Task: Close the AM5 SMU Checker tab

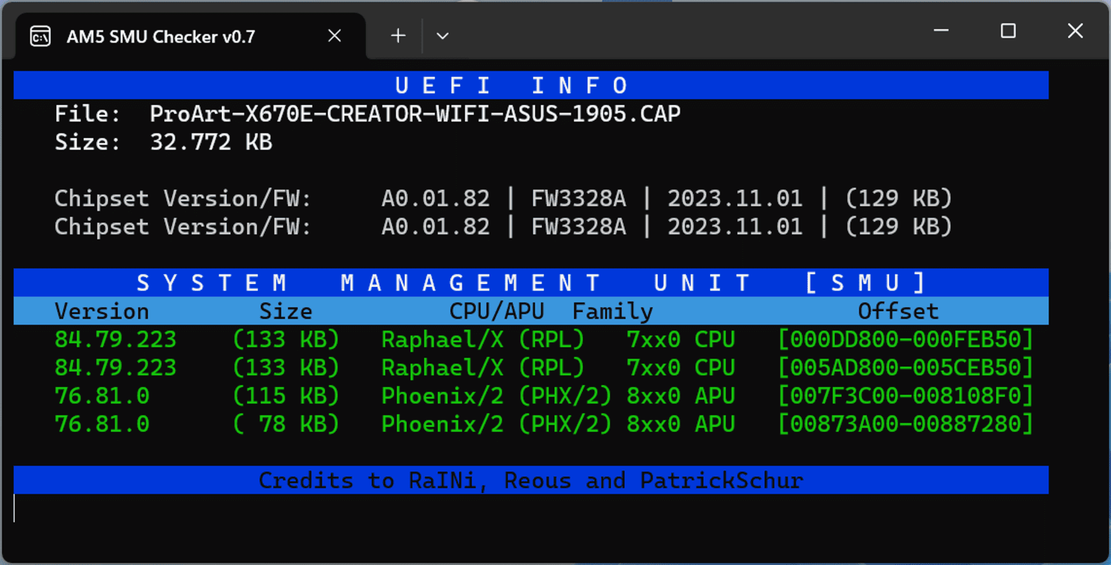Action: tap(334, 36)
